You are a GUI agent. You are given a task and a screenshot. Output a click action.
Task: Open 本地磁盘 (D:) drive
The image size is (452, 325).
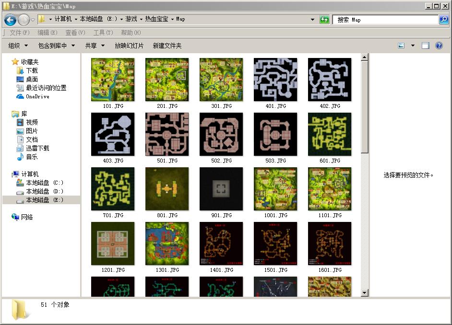[x=45, y=191]
